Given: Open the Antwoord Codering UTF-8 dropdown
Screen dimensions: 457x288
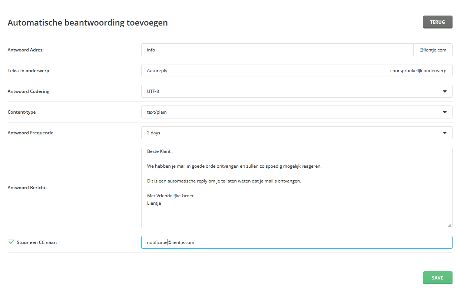Looking at the screenshot, I should pyautogui.click(x=297, y=91).
